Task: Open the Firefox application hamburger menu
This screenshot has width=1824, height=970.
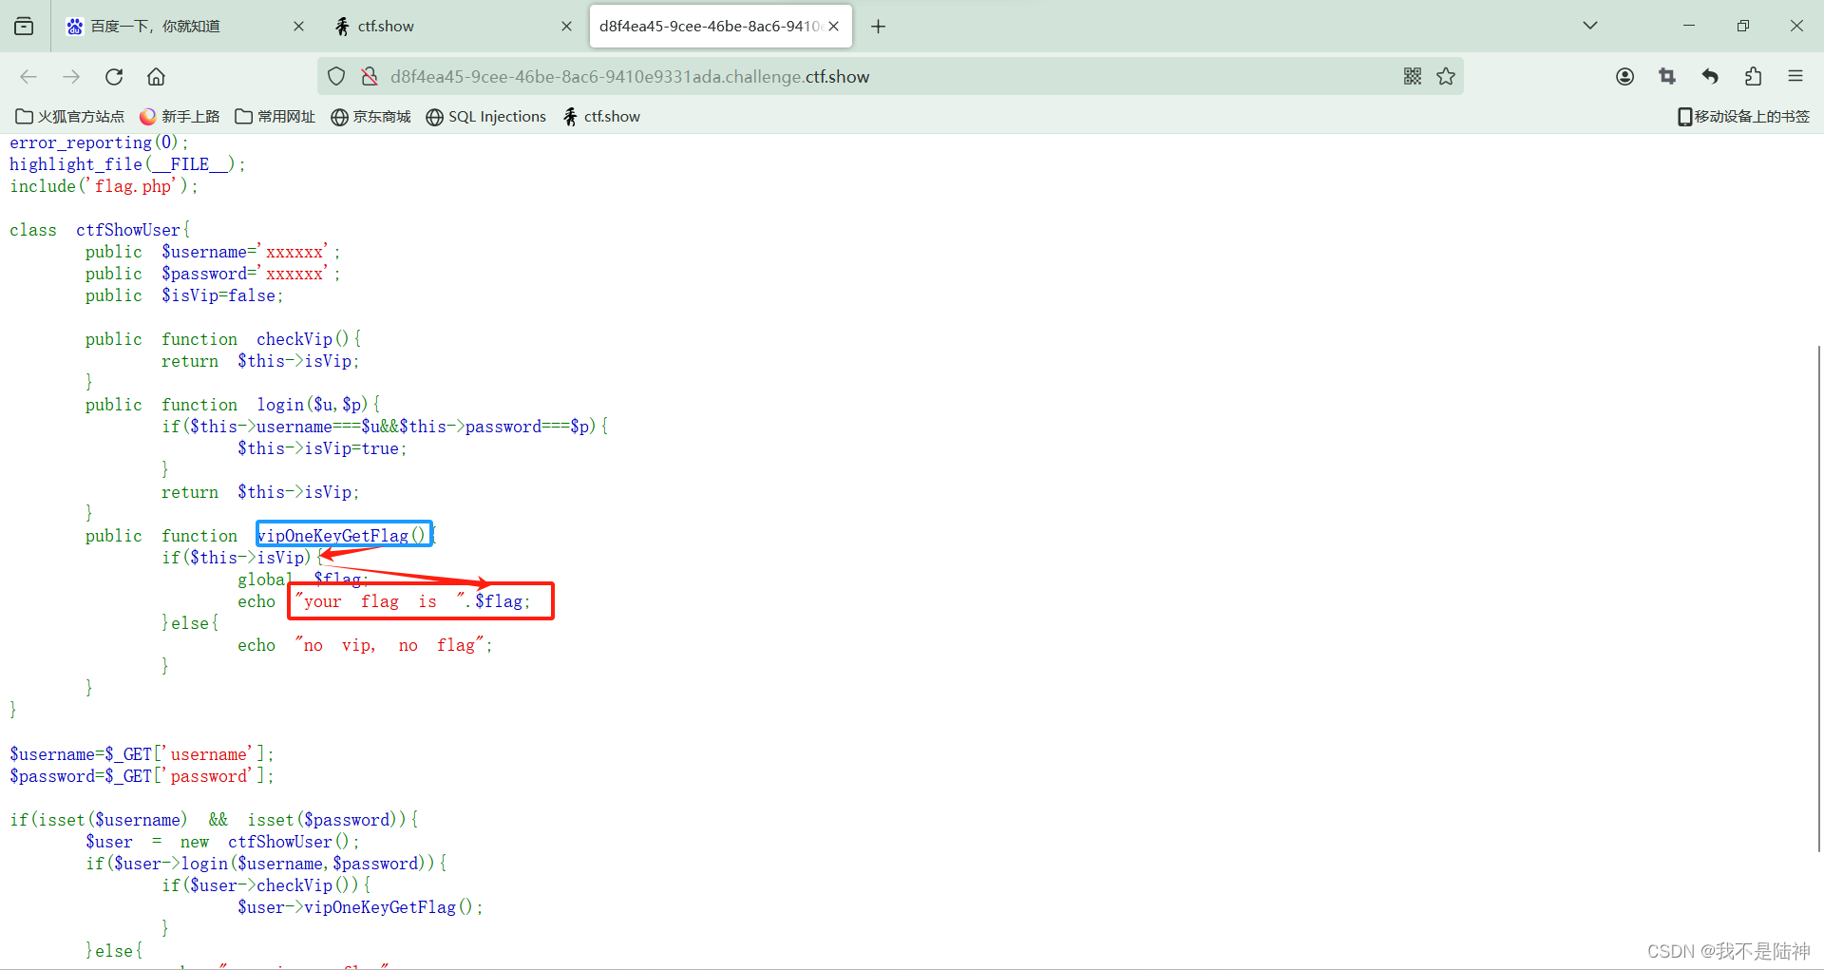Action: tap(1795, 76)
